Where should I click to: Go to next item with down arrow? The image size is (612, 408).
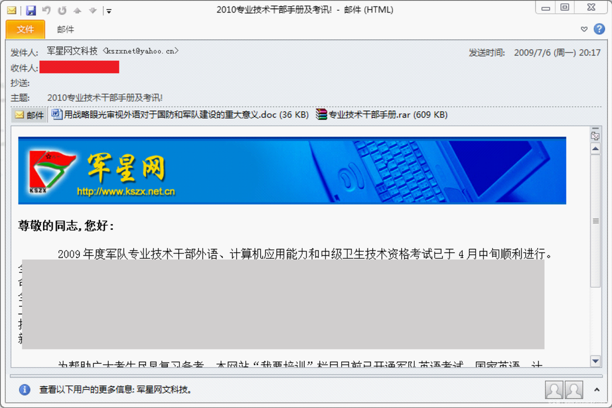pos(92,10)
